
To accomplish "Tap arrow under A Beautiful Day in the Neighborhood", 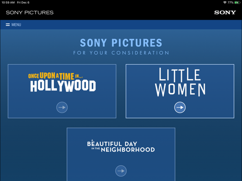I will (x=121, y=171).
